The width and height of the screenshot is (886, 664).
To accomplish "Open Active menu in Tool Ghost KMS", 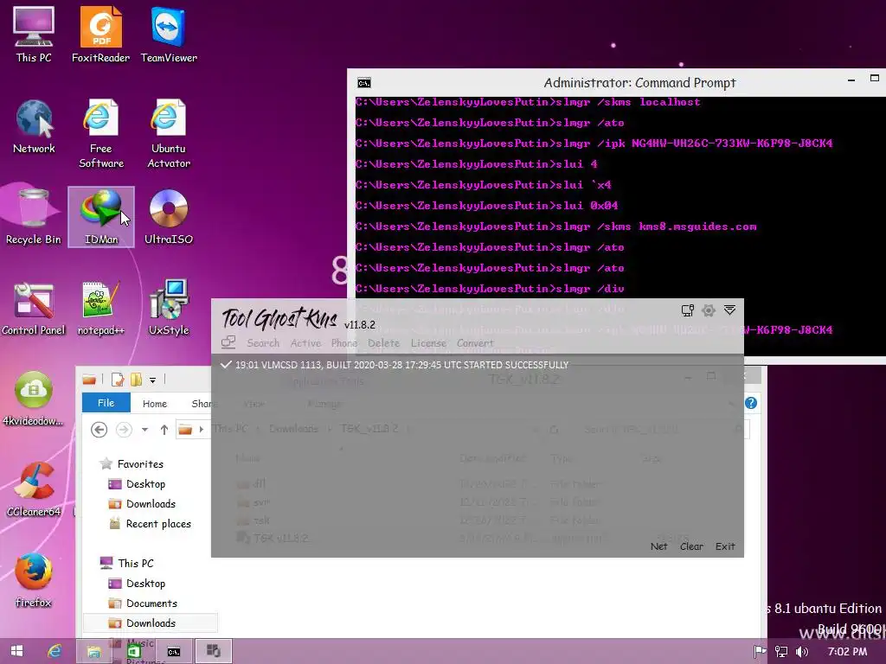I will point(305,342).
